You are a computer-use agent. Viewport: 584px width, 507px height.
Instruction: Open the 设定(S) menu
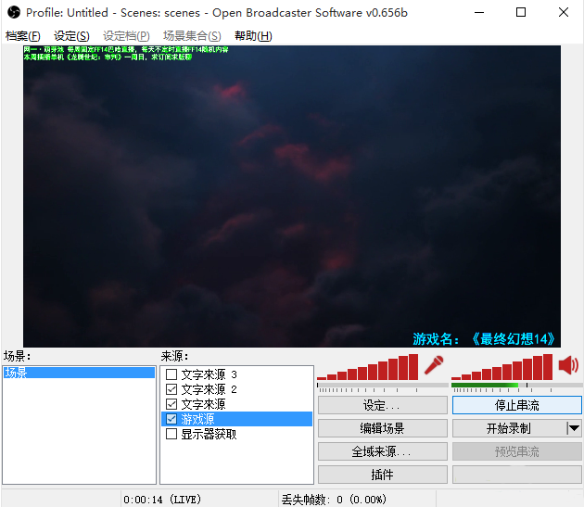[71, 36]
